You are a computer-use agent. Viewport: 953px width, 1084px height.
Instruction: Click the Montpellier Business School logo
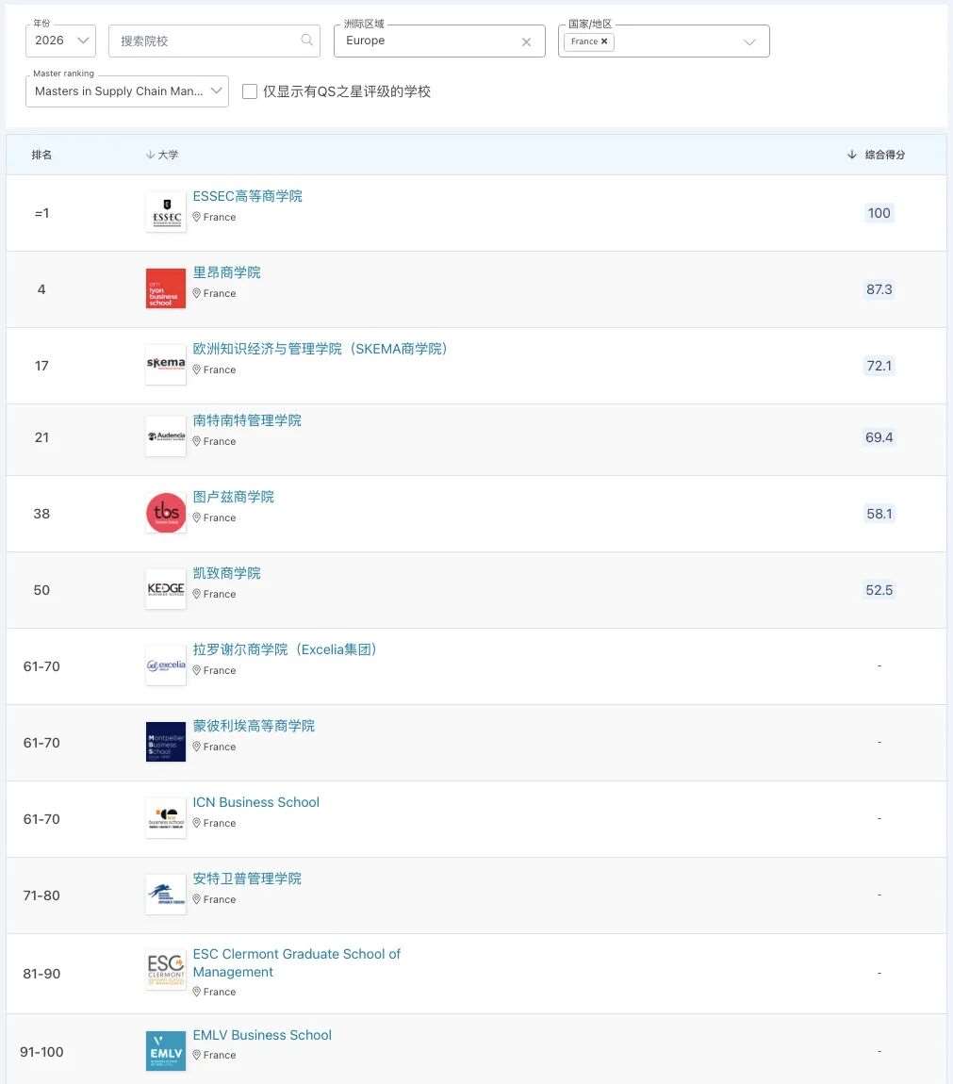(x=165, y=742)
